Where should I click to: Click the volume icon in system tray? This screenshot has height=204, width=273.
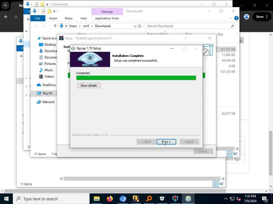point(239,199)
